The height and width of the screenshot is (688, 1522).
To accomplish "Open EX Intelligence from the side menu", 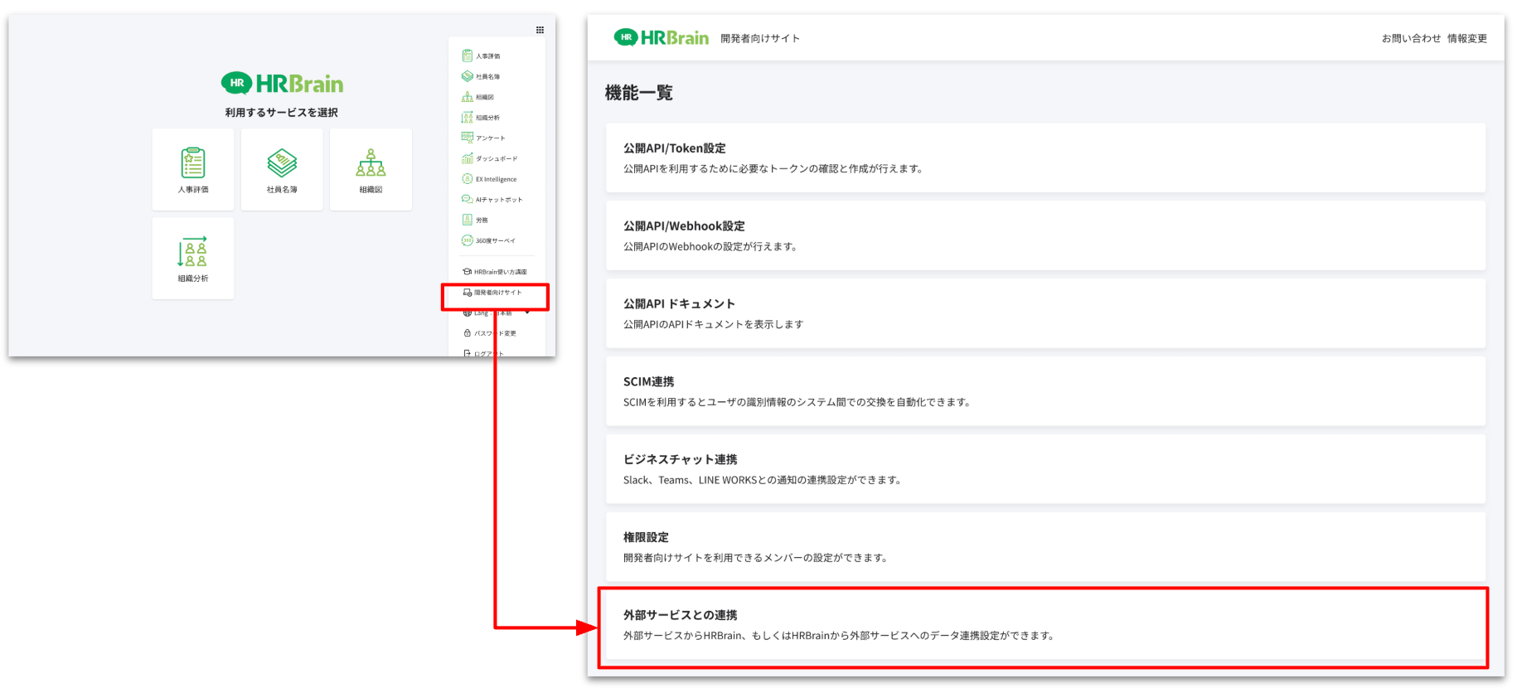I will 496,179.
